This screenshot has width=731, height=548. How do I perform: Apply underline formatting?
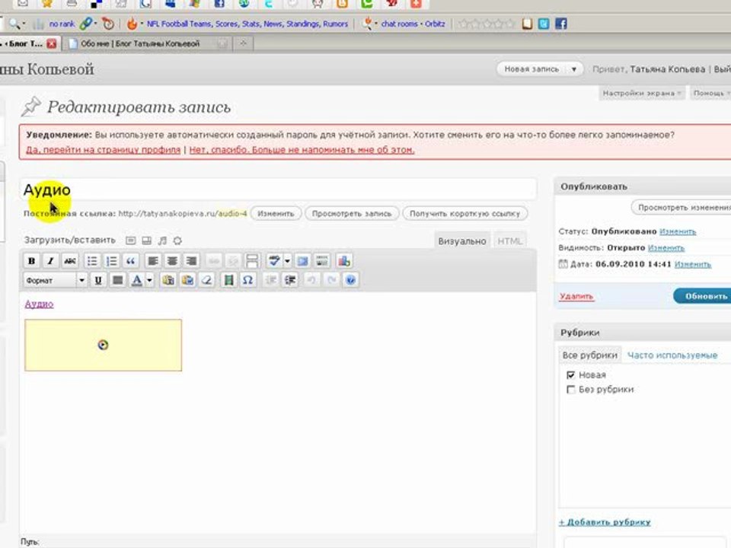(98, 280)
